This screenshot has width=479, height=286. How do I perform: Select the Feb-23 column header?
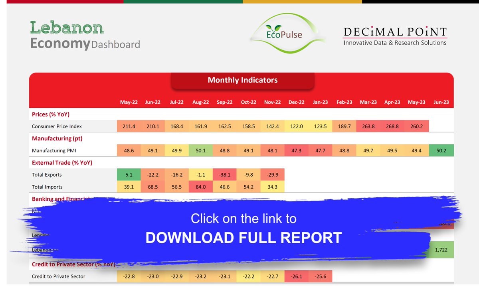344,102
